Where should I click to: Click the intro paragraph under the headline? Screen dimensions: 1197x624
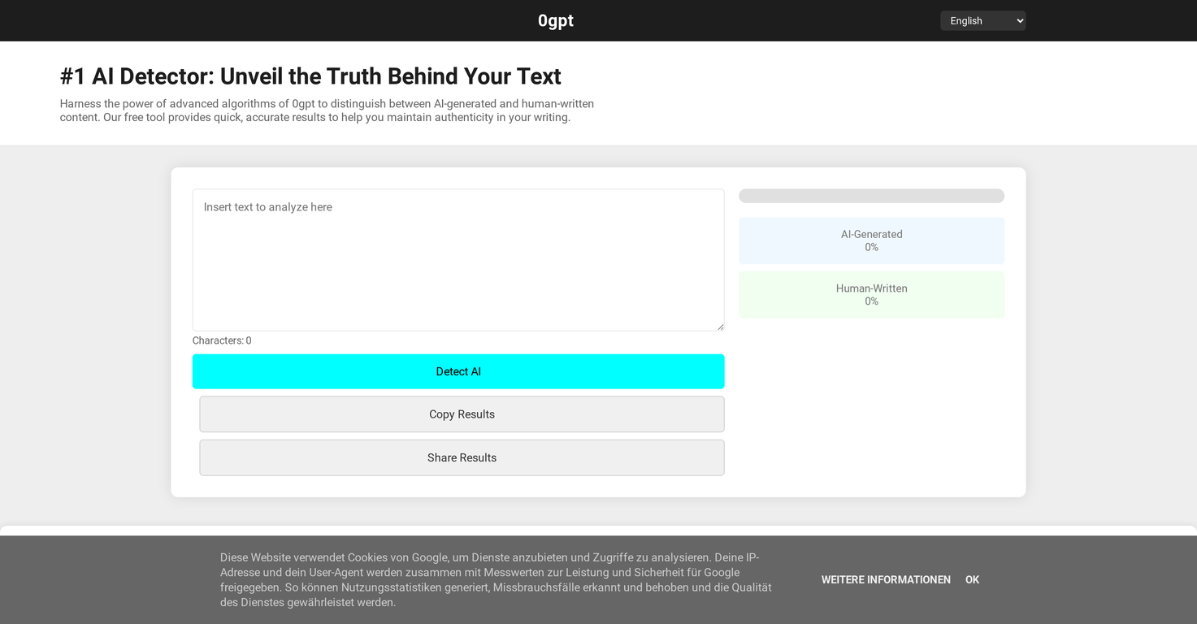click(x=327, y=110)
